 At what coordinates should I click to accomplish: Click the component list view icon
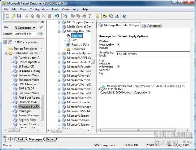tap(10, 42)
